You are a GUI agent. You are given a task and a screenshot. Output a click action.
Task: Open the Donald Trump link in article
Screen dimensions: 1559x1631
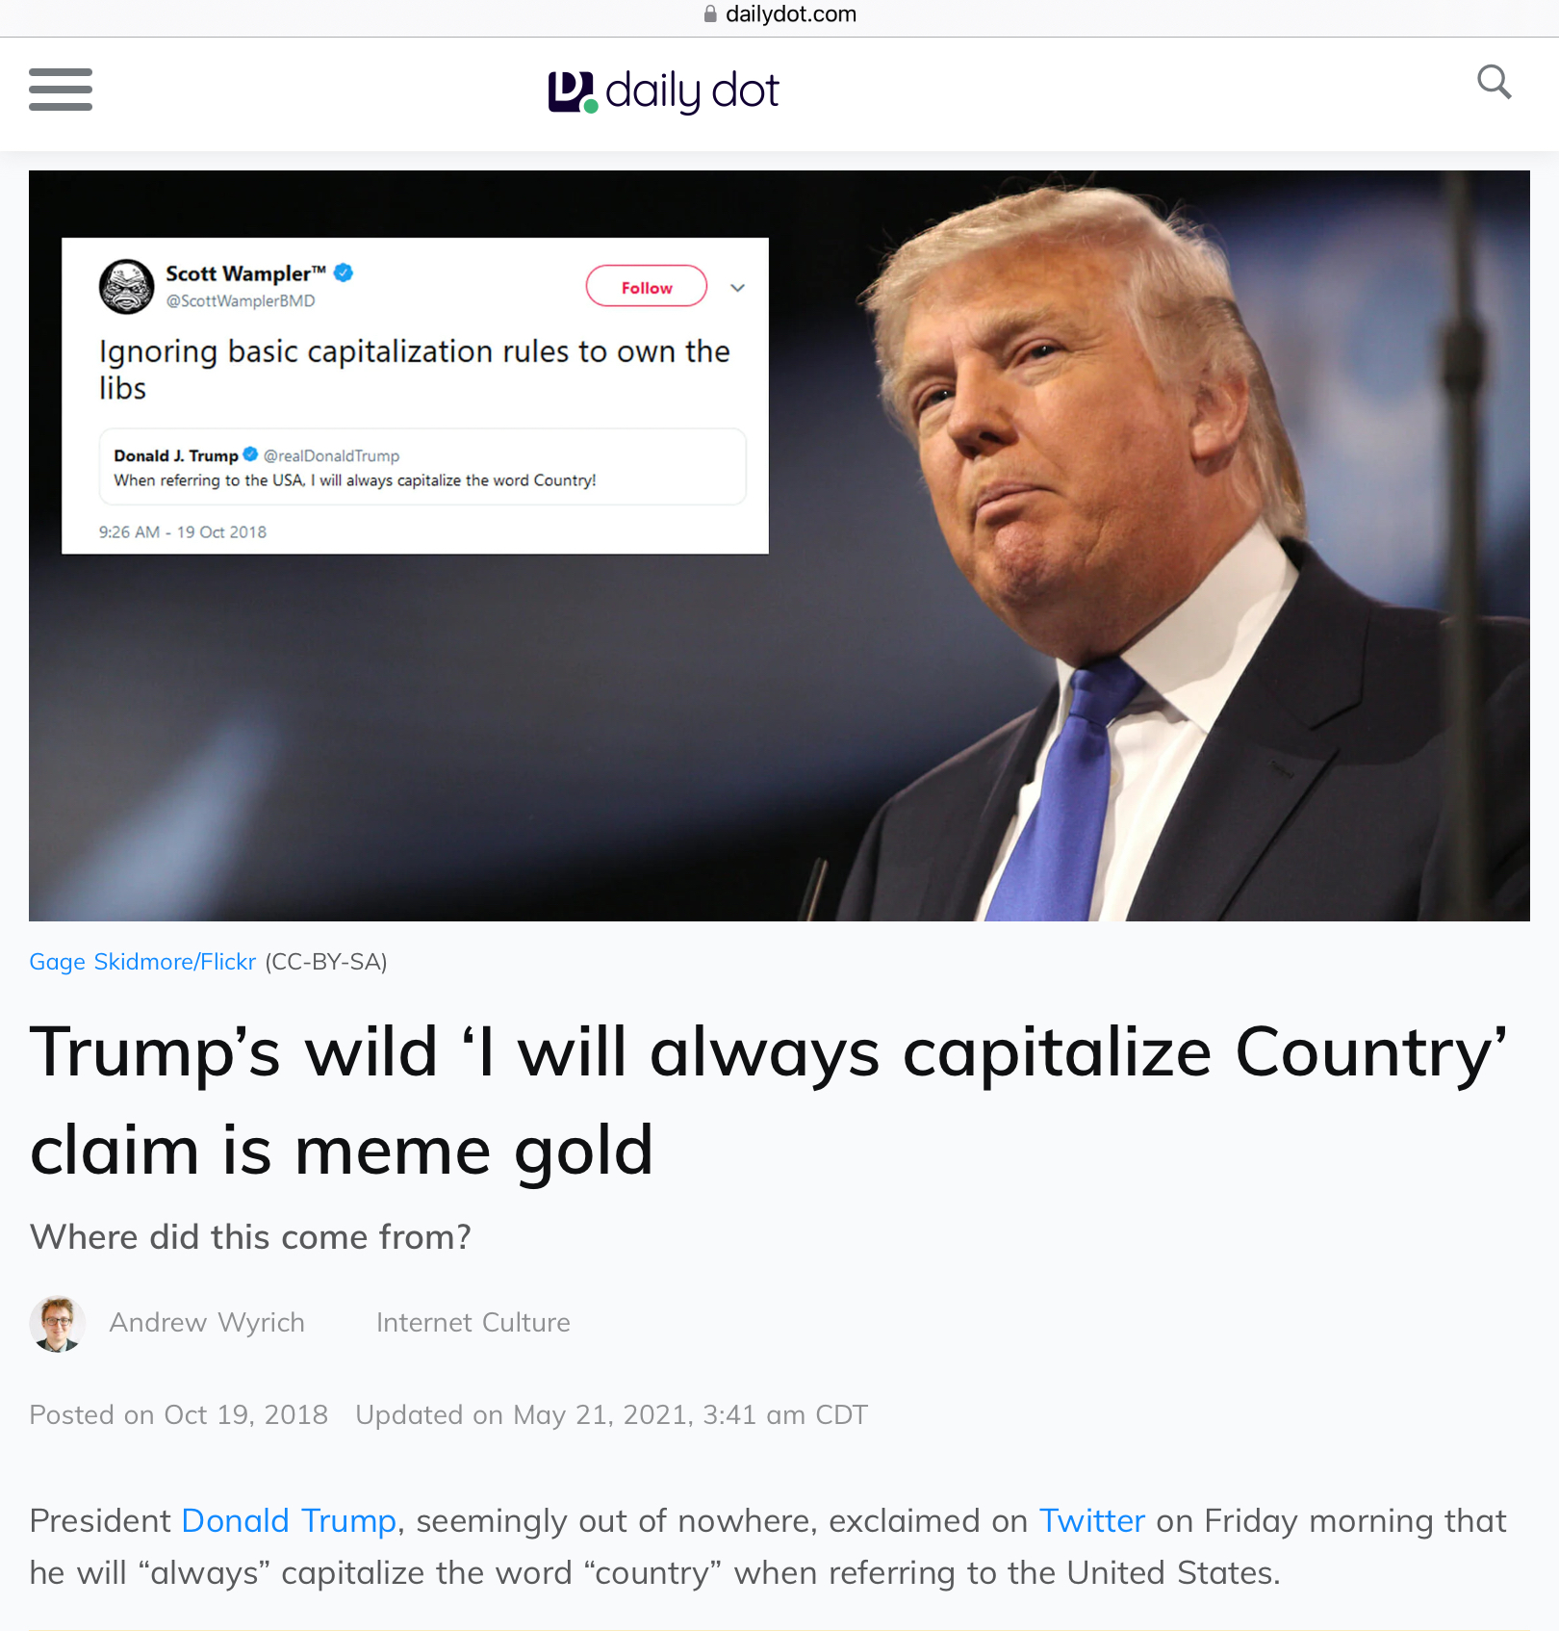pyautogui.click(x=289, y=1521)
